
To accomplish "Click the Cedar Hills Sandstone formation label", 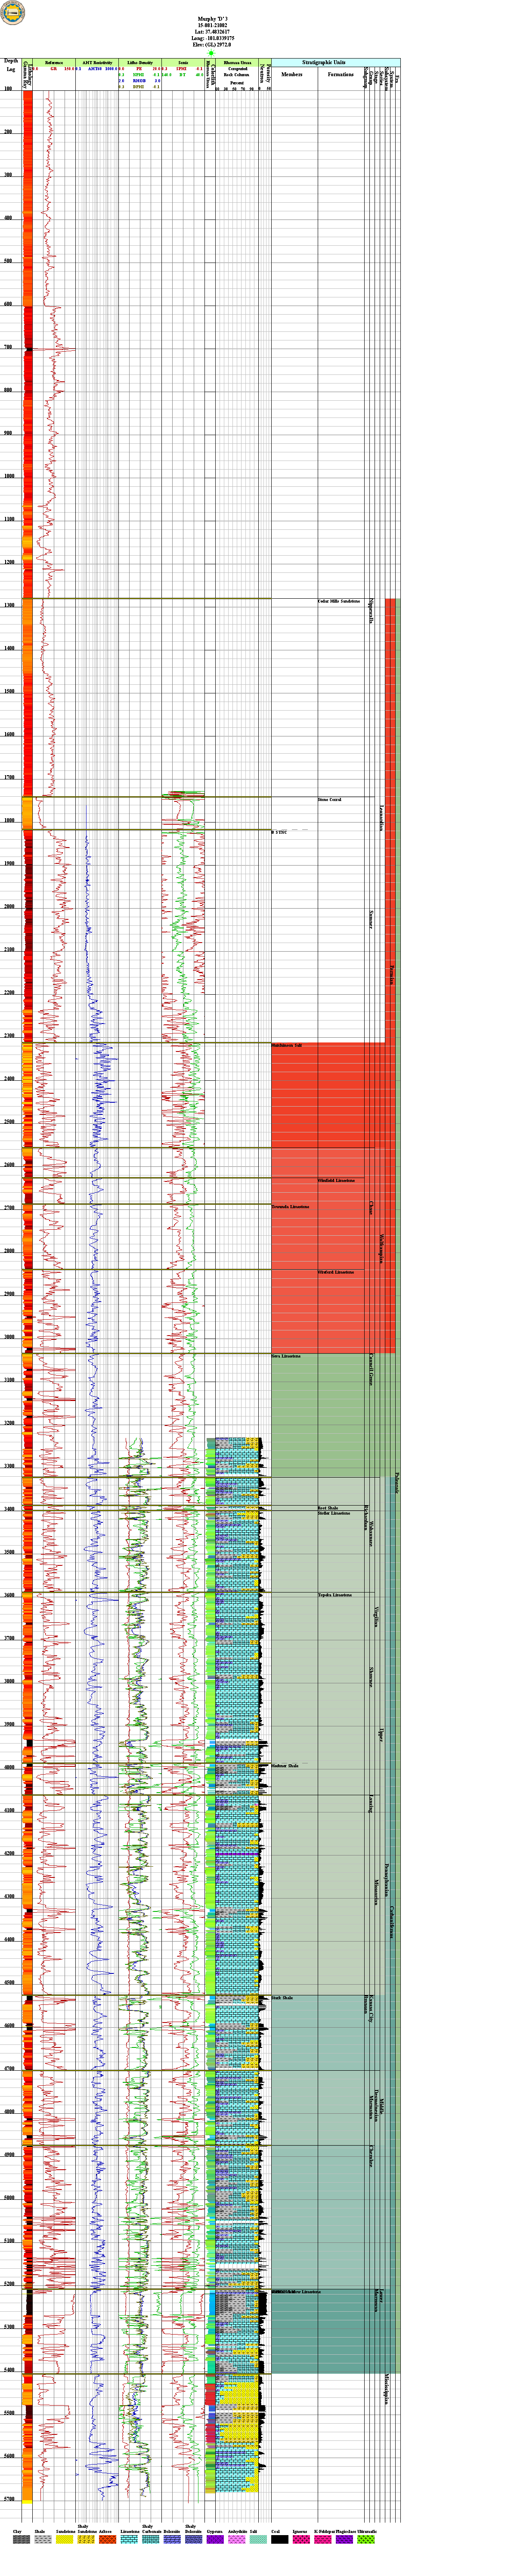I will (338, 601).
